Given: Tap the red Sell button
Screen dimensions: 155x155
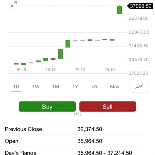Looking at the screenshot, I should tap(108, 106).
